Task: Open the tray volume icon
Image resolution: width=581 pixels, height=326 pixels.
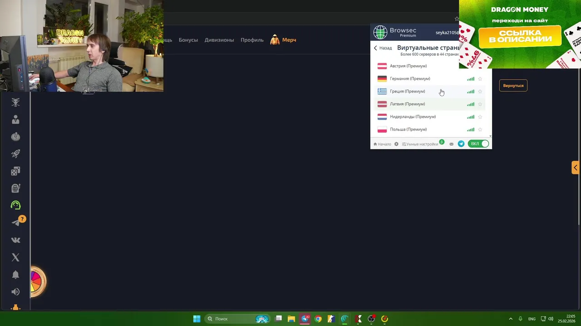Action: [x=551, y=319]
